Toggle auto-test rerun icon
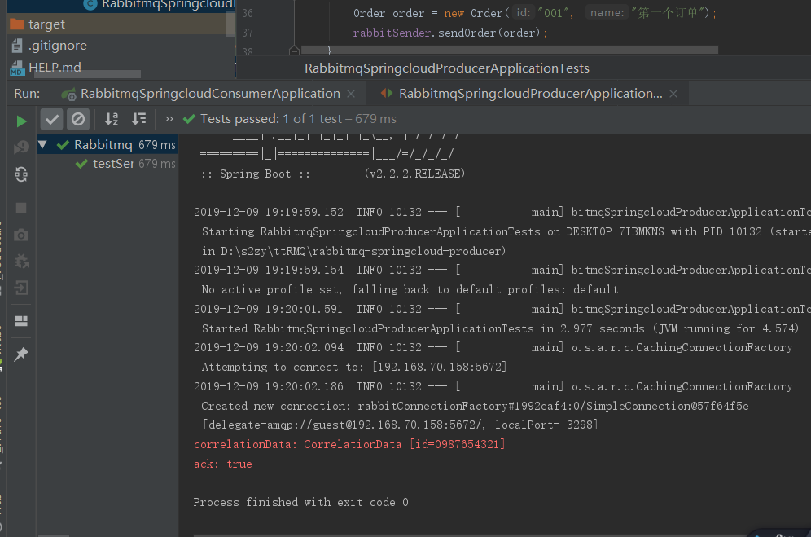Viewport: 811px width, 537px height. tap(21, 174)
